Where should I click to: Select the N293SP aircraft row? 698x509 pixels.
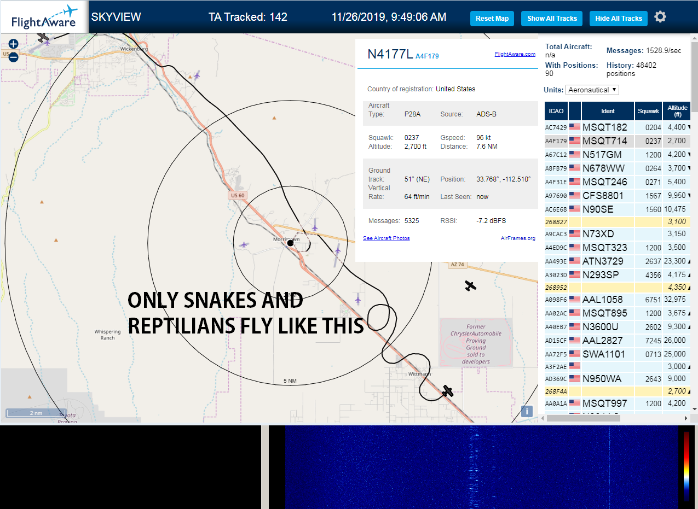tap(618, 274)
